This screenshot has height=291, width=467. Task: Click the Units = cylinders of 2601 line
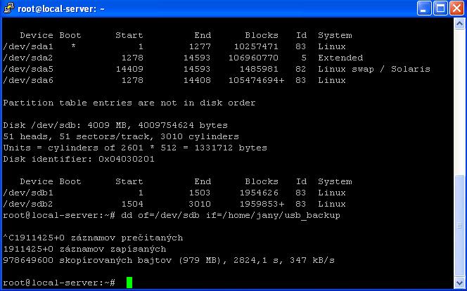click(x=135, y=148)
